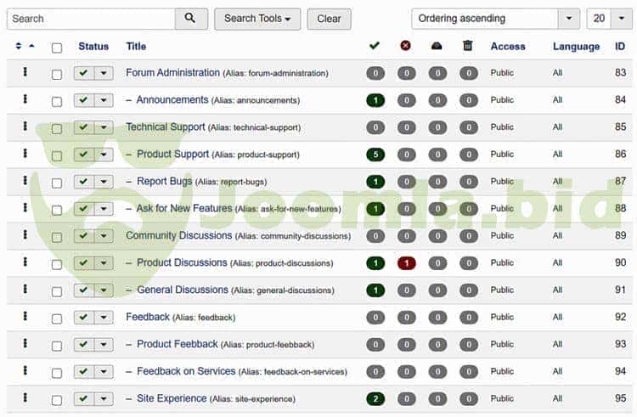The width and height of the screenshot is (637, 417).
Task: Click the red unpublished badge for Product Discussions
Action: pyautogui.click(x=406, y=263)
